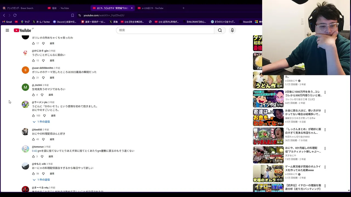Open @_0s265 green M avatar

tap(25, 87)
